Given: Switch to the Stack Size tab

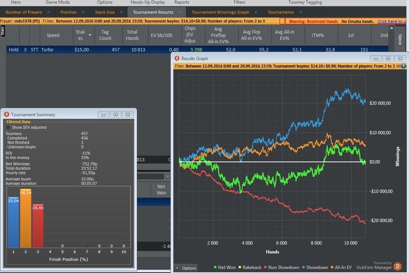Looking at the screenshot, I should [105, 12].
